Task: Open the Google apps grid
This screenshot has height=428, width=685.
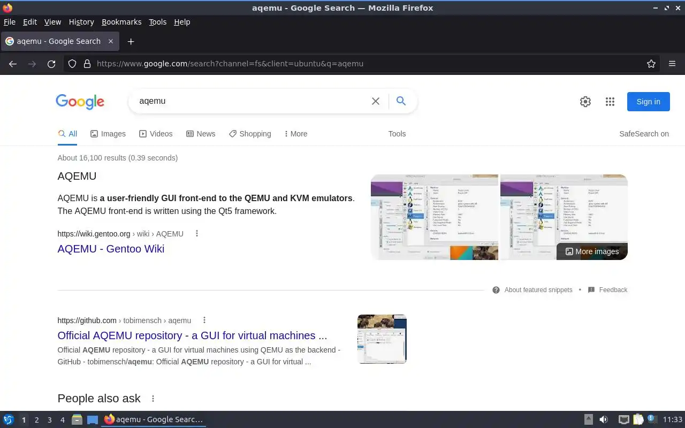Action: click(610, 102)
